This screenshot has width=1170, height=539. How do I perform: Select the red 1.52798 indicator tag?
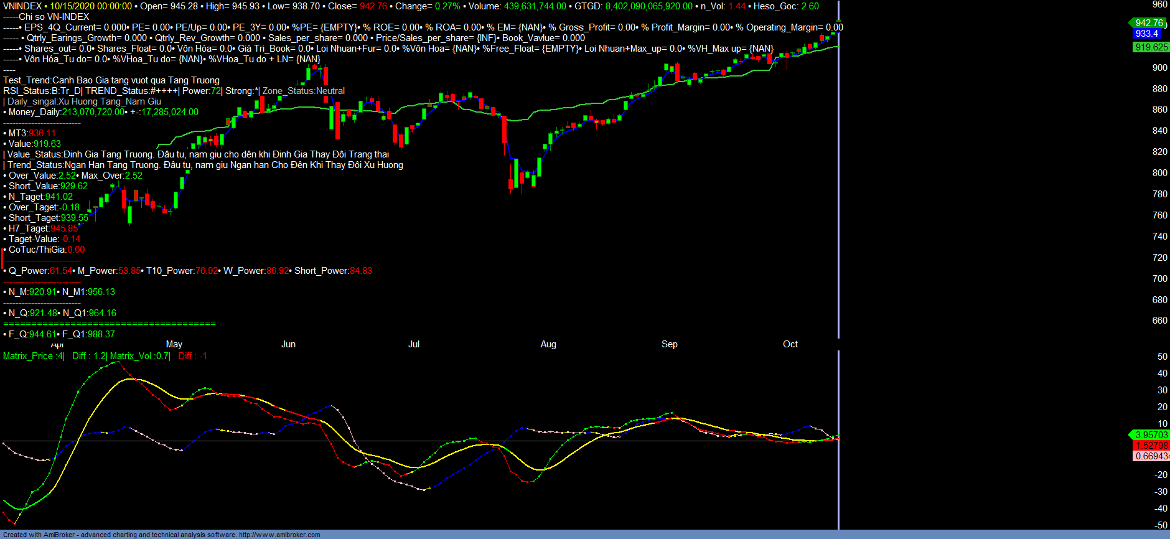pyautogui.click(x=1151, y=446)
